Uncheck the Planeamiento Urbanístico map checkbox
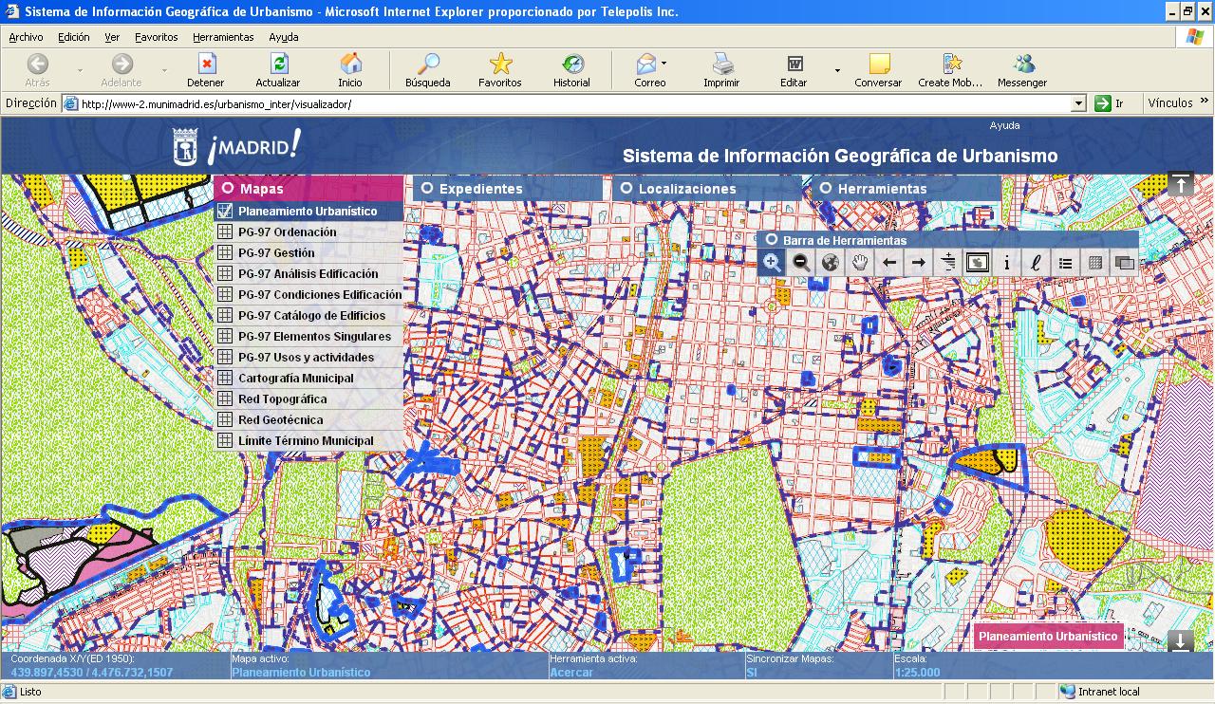 click(x=225, y=211)
